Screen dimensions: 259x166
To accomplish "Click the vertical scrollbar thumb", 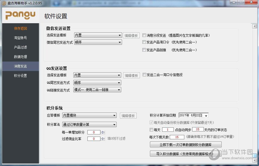I will coord(255,156).
